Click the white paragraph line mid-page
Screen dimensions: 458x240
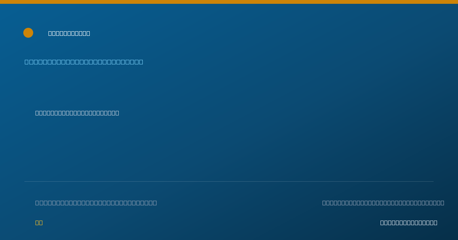tap(77, 113)
